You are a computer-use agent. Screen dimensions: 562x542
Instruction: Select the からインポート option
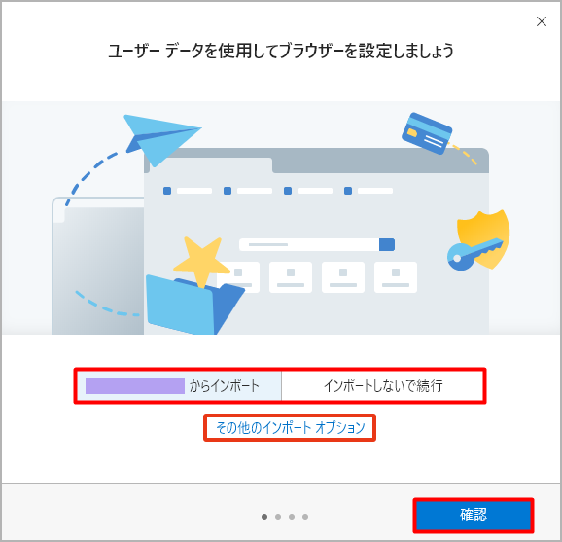click(180, 386)
